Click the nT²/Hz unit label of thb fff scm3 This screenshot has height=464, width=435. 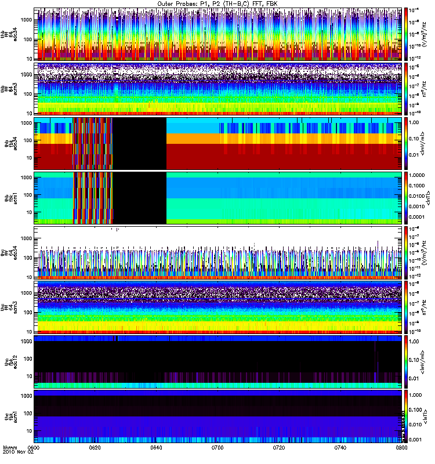pyautogui.click(x=424, y=89)
